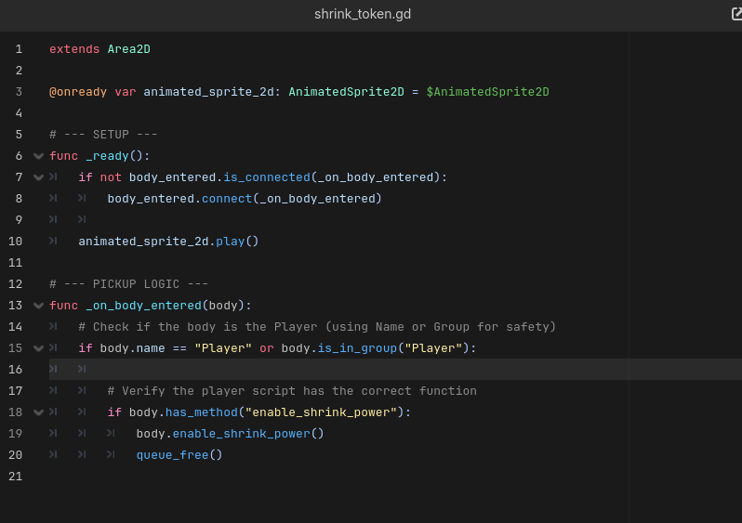
Task: Click the open-in-new-window icon in header
Action: (736, 14)
